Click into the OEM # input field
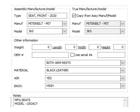The height and width of the screenshot is (112, 140). click(50, 55)
